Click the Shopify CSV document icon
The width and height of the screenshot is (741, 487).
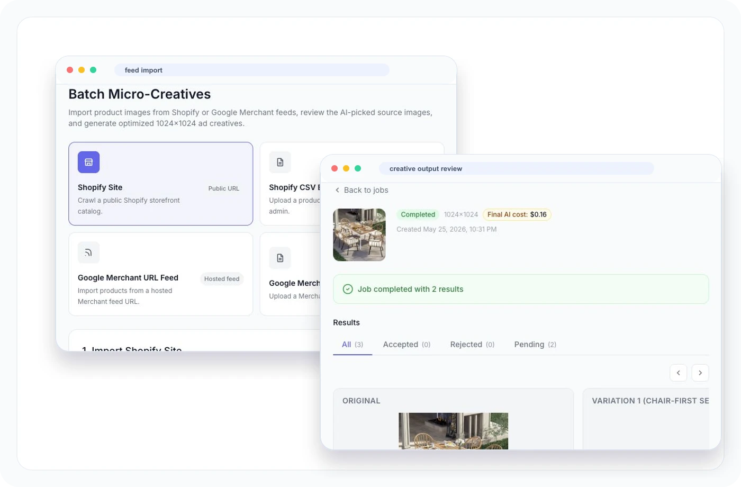coord(280,162)
